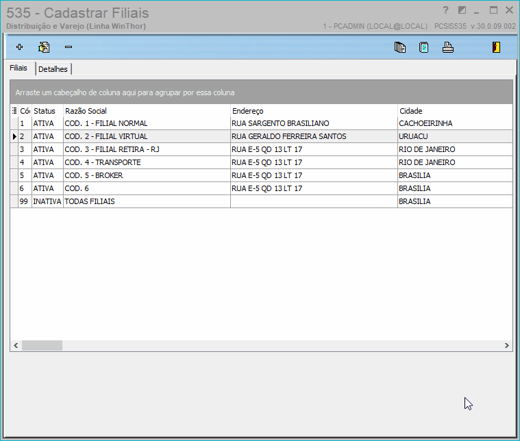This screenshot has height=441, width=520.
Task: Select row COD. 2 - FILIAL VIRTUAL
Action: pyautogui.click(x=261, y=136)
